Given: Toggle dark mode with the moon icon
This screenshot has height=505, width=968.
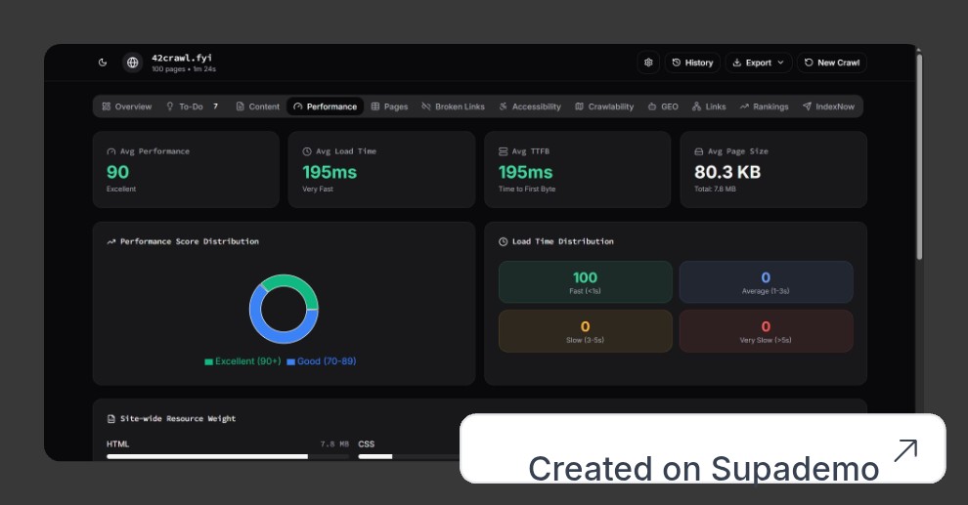Looking at the screenshot, I should [x=103, y=63].
